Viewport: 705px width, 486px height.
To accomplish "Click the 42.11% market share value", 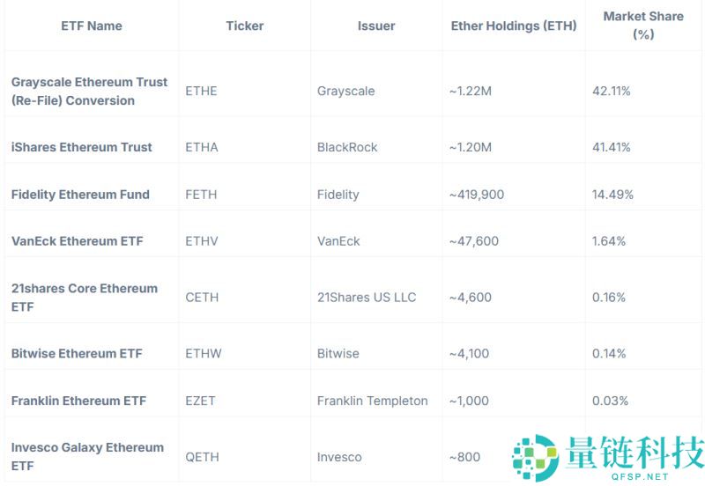I will pyautogui.click(x=612, y=91).
